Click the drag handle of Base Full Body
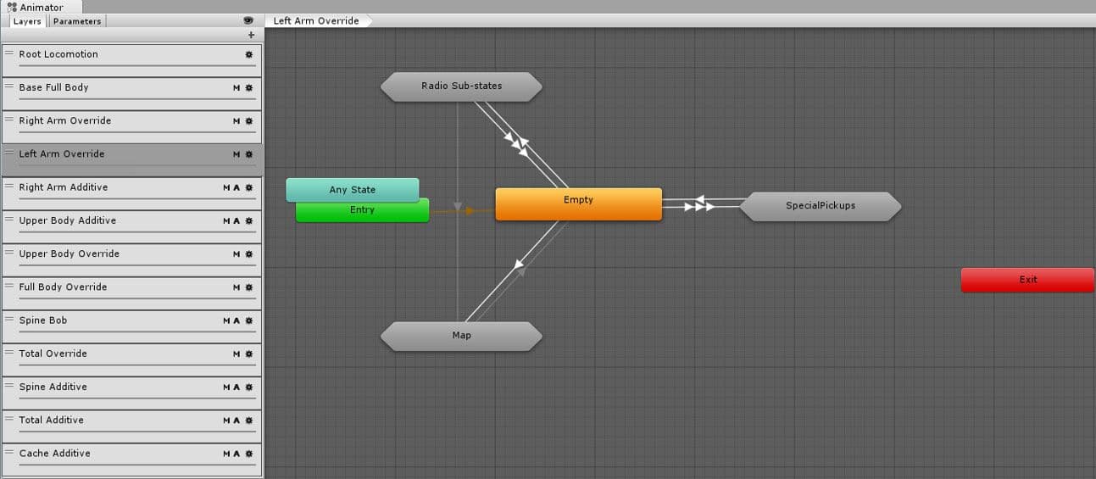The image size is (1096, 479). pos(9,86)
